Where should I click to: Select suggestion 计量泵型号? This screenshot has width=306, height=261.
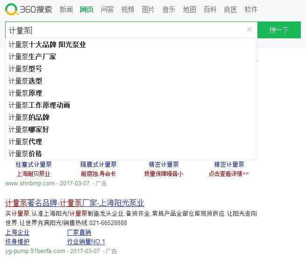(131, 69)
